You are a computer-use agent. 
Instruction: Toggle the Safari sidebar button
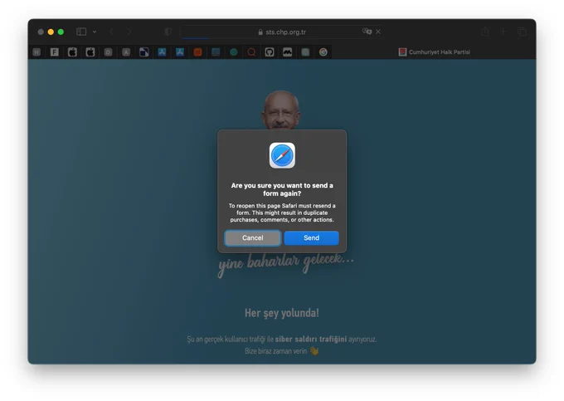(81, 32)
